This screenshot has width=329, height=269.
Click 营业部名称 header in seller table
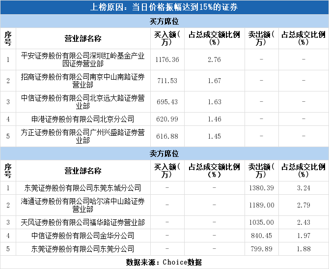(82, 171)
